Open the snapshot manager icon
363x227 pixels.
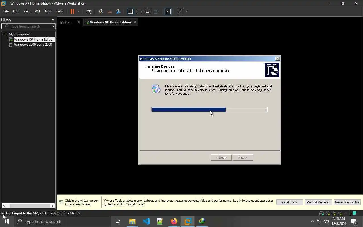pyautogui.click(x=118, y=11)
